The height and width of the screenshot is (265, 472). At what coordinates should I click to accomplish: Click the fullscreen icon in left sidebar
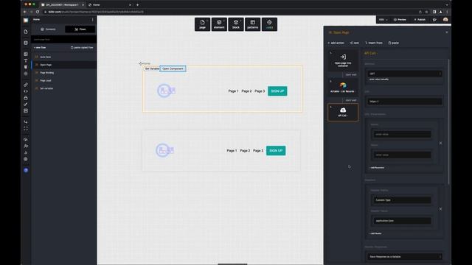26,128
